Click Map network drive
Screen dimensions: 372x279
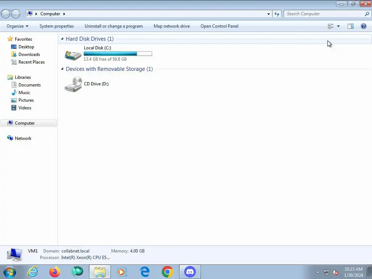tap(171, 26)
